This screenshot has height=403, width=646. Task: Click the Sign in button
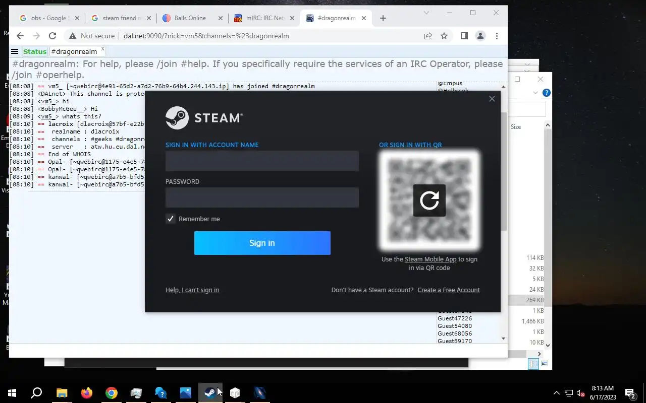tap(262, 243)
